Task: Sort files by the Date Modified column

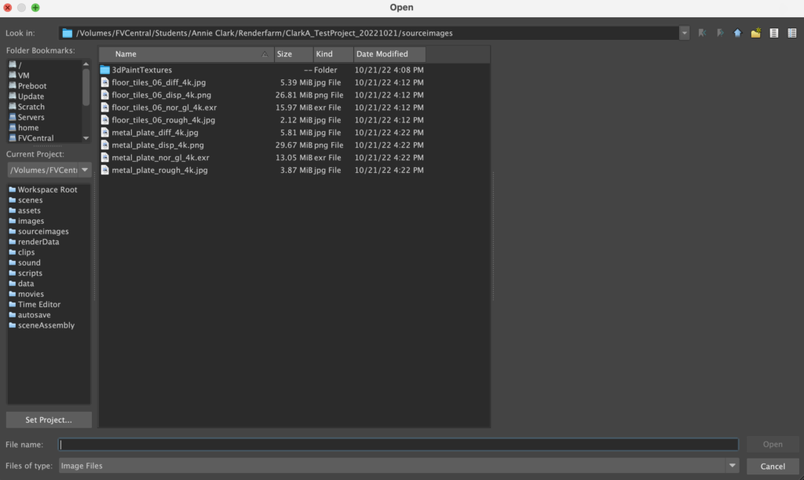Action: tap(389, 54)
